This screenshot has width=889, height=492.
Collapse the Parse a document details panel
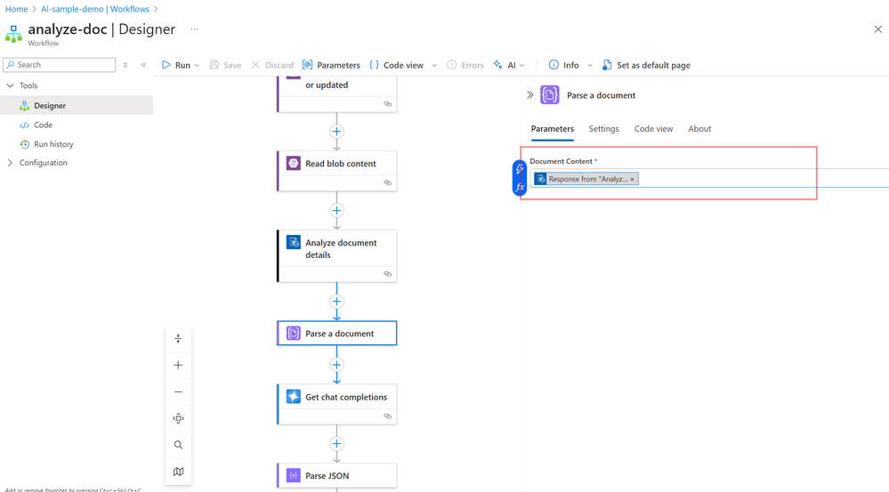click(530, 95)
